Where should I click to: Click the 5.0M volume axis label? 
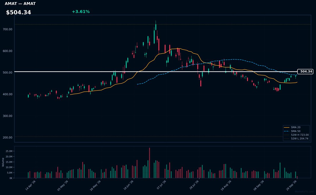click(9, 173)
